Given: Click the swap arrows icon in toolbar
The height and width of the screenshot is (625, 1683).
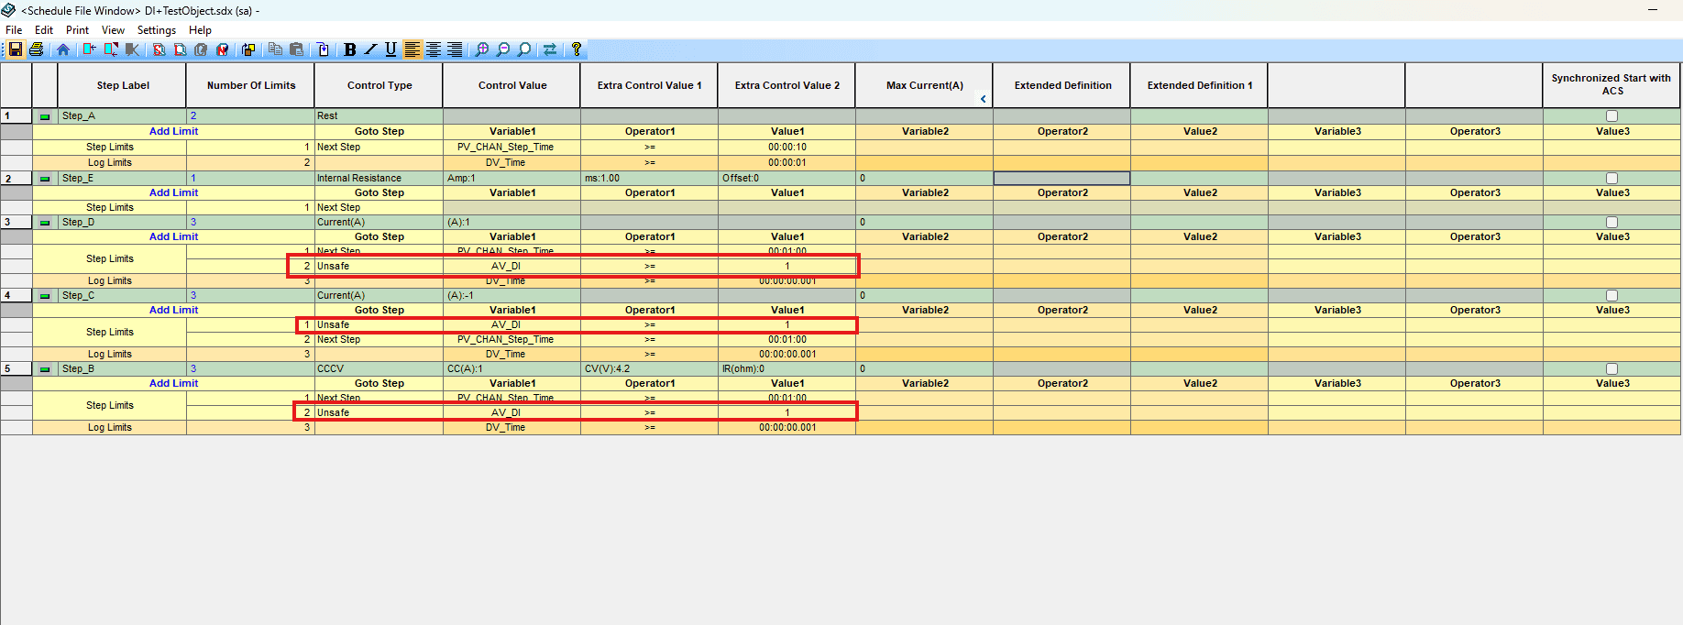Looking at the screenshot, I should click(550, 49).
